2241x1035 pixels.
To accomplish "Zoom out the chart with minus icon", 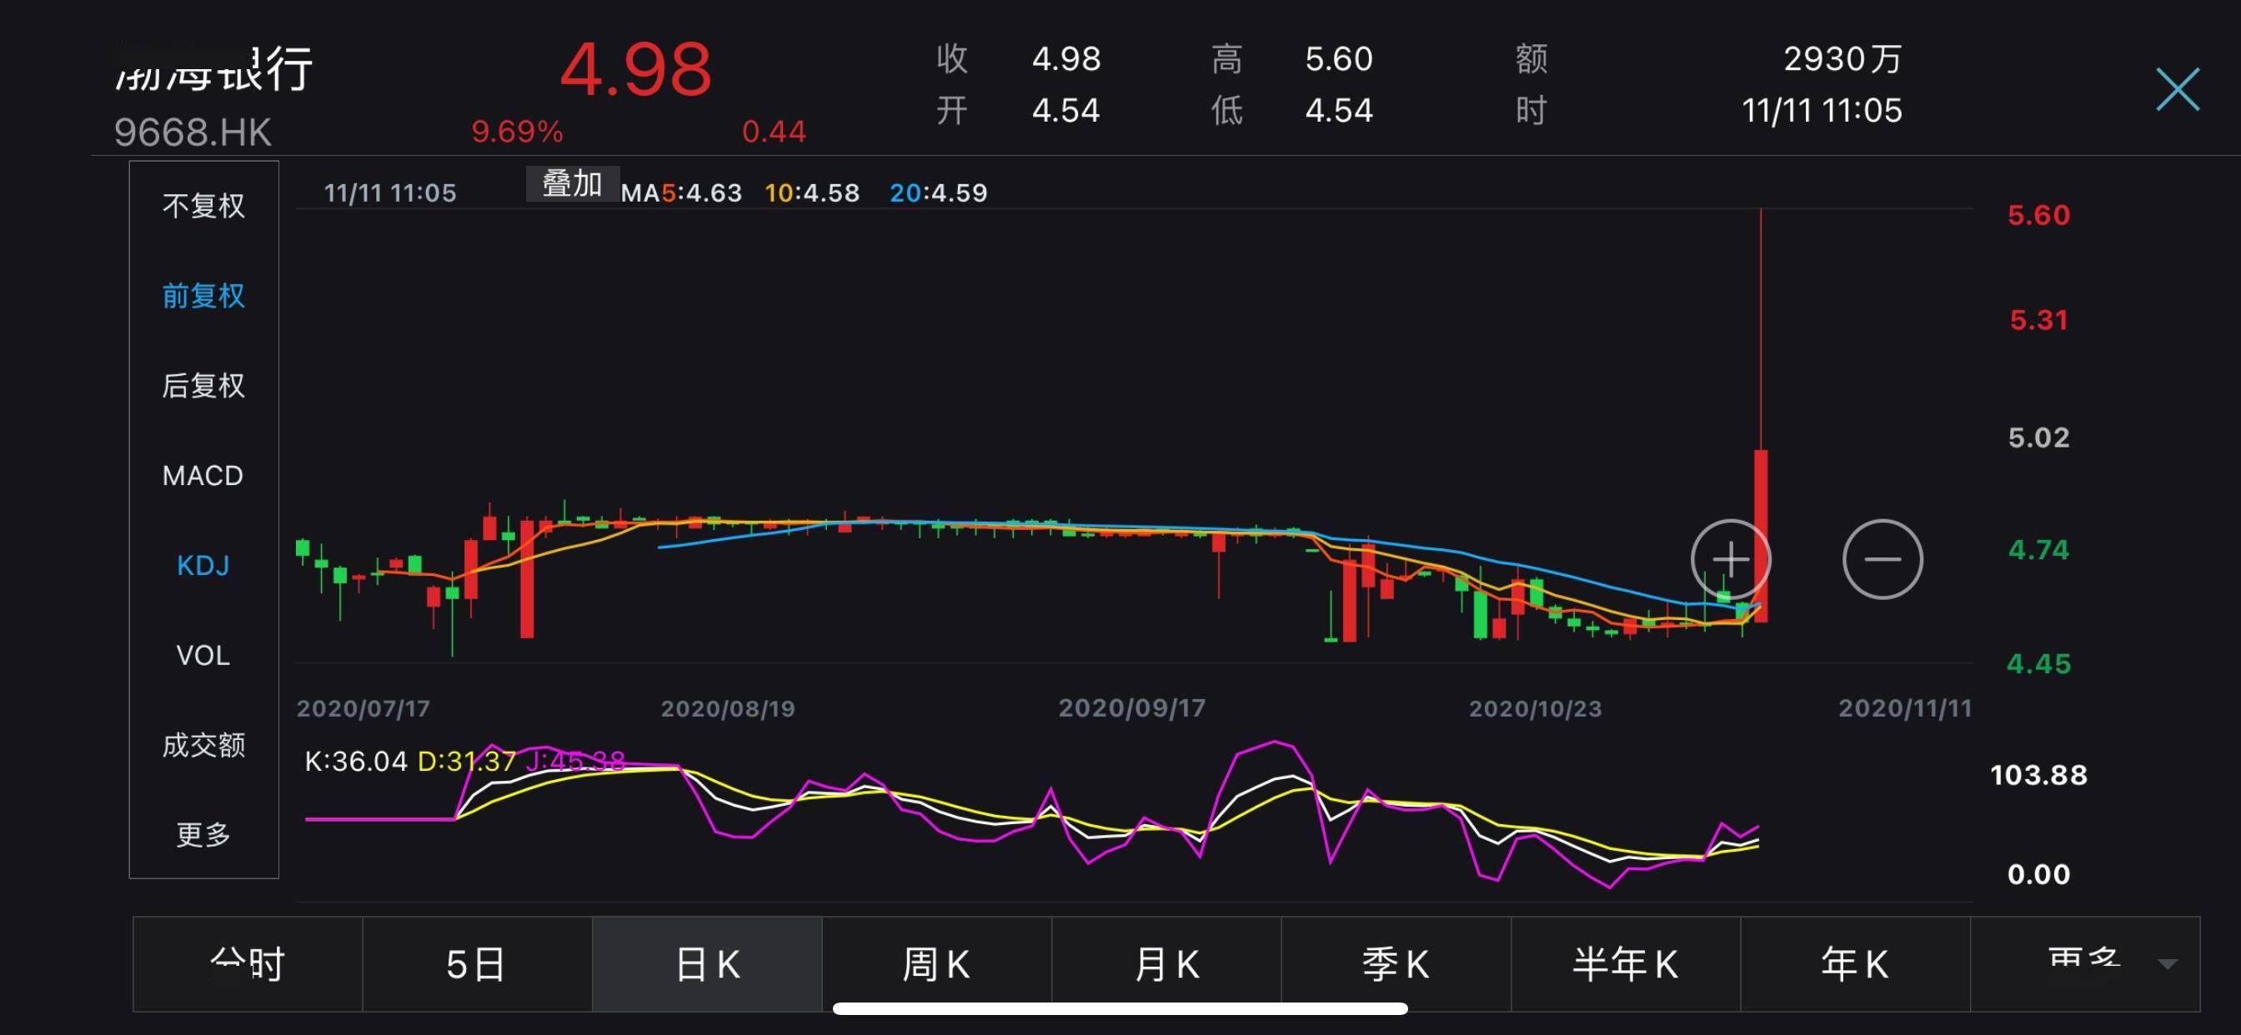I will (1883, 559).
